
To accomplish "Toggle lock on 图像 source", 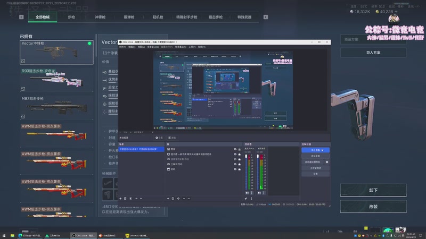I will pyautogui.click(x=239, y=149).
